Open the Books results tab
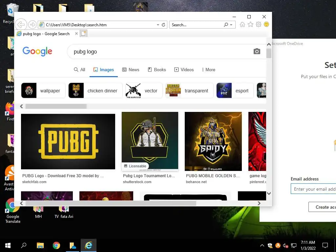 pos(157,70)
